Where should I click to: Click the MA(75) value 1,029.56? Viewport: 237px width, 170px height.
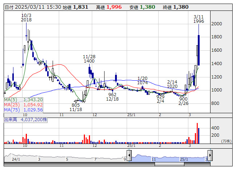[33, 110]
